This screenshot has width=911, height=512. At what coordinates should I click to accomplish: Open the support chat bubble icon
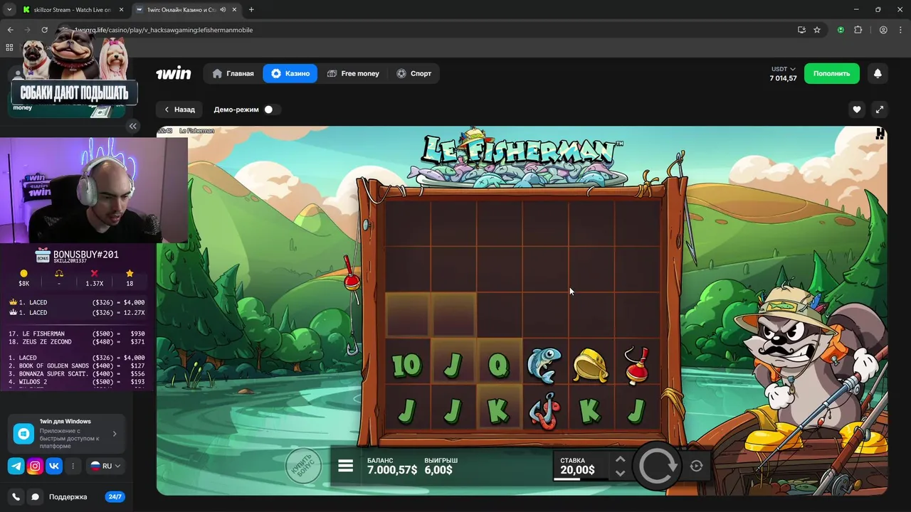[x=35, y=497]
